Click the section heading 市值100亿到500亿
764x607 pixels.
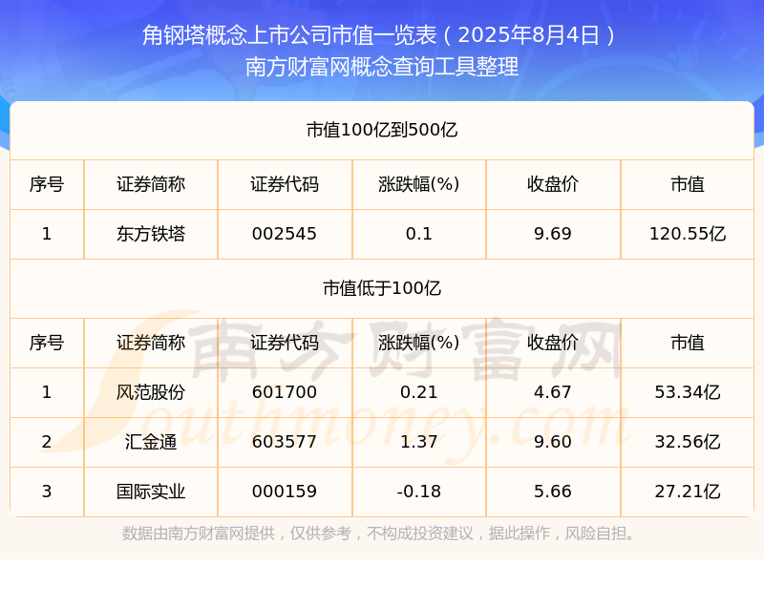click(382, 130)
